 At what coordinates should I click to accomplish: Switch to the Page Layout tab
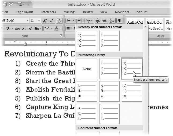point(25,12)
